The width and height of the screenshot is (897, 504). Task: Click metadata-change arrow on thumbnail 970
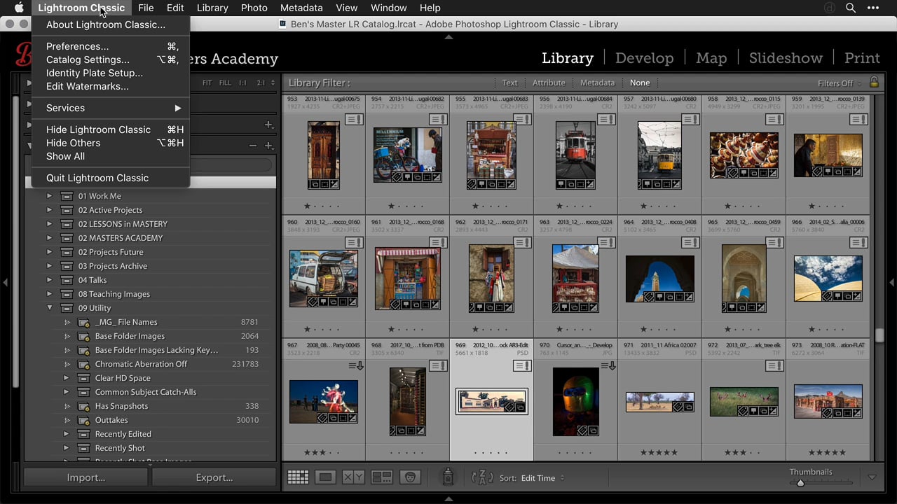click(x=608, y=366)
